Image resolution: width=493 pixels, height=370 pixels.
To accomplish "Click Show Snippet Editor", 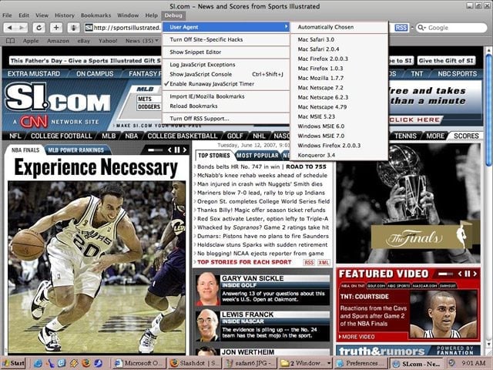I will [226, 52].
